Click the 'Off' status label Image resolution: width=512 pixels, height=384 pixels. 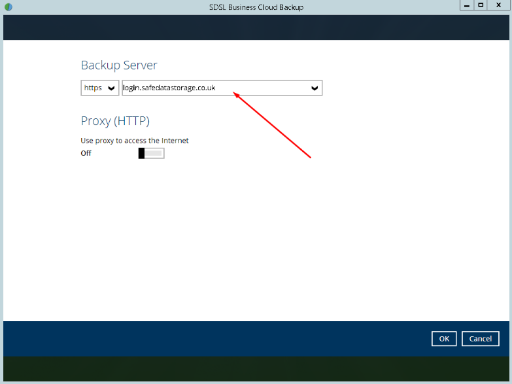86,153
